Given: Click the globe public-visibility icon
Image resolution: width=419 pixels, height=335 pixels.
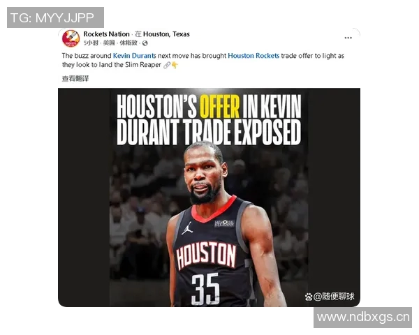Looking at the screenshot, I should 145,43.
